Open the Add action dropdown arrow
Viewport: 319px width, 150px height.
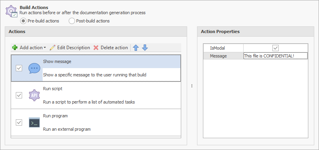pos(45,48)
